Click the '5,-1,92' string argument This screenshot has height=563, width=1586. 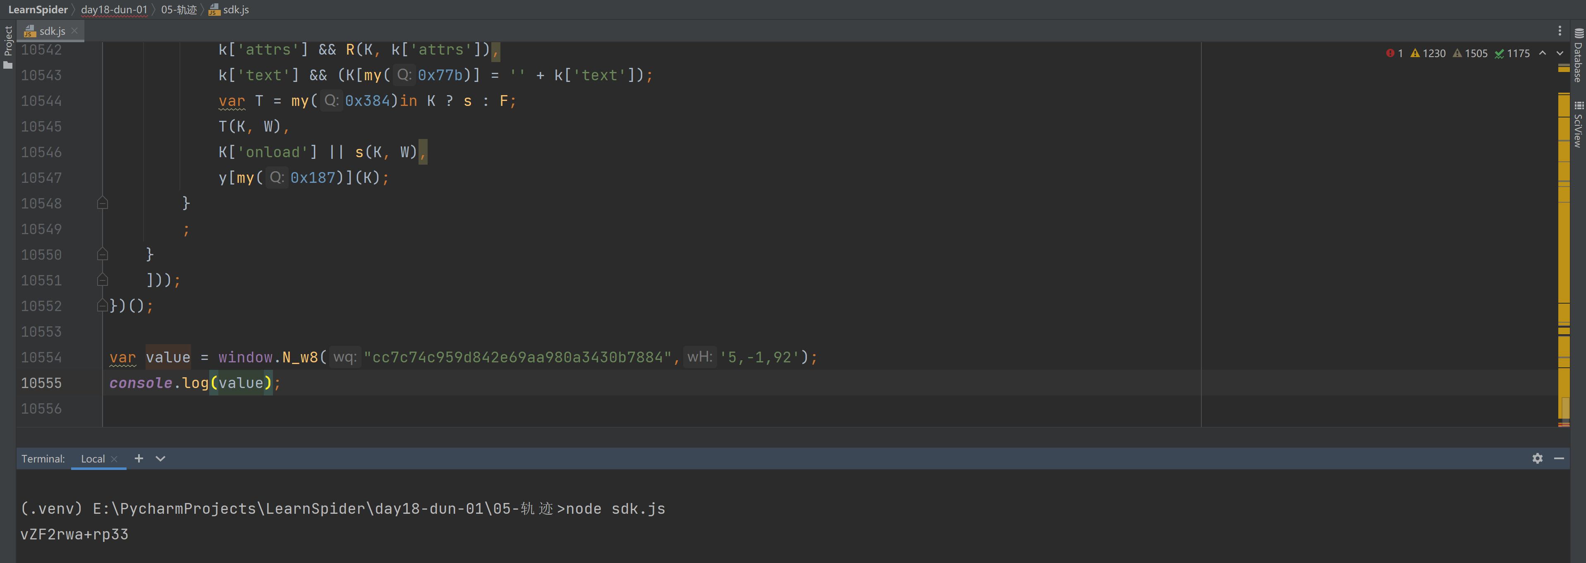(x=760, y=357)
